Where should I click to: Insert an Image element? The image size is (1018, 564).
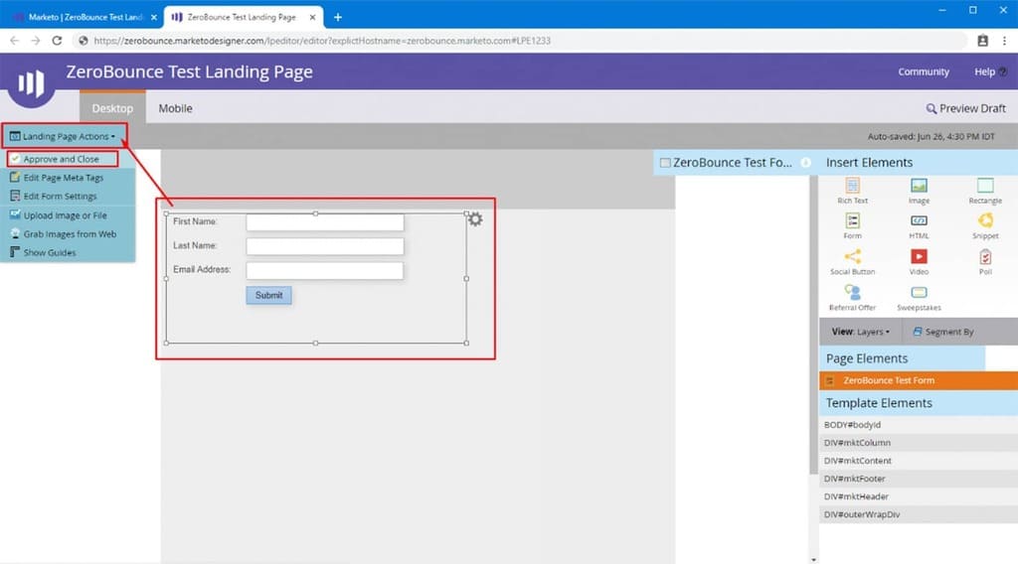[x=919, y=191]
